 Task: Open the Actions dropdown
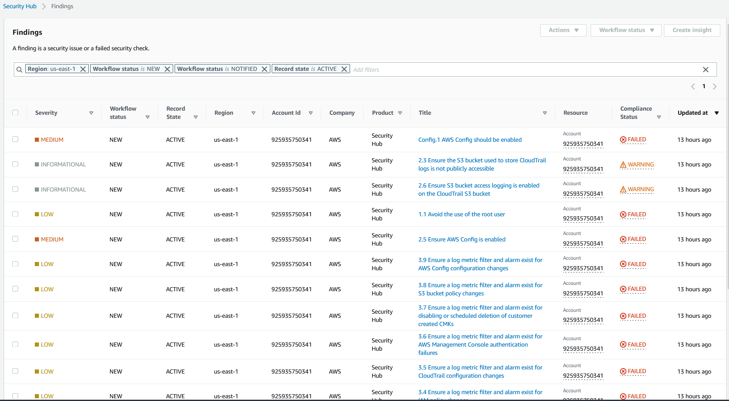click(x=563, y=30)
